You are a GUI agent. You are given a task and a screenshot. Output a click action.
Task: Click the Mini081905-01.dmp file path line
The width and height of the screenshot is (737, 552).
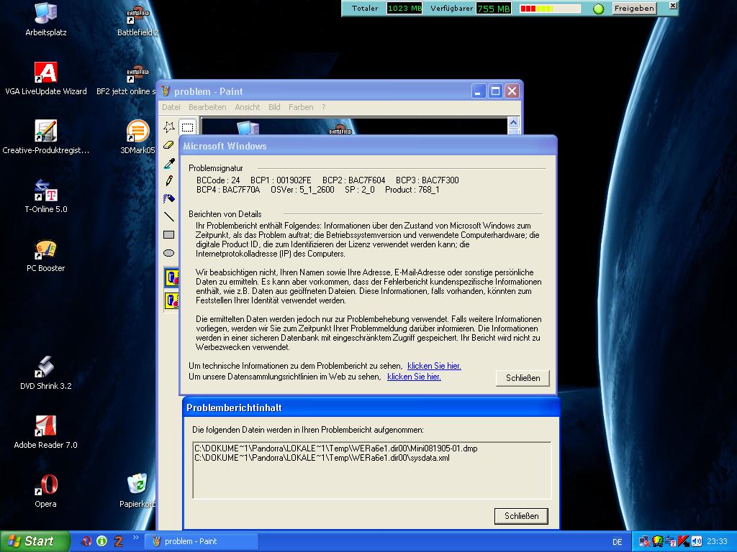(335, 448)
